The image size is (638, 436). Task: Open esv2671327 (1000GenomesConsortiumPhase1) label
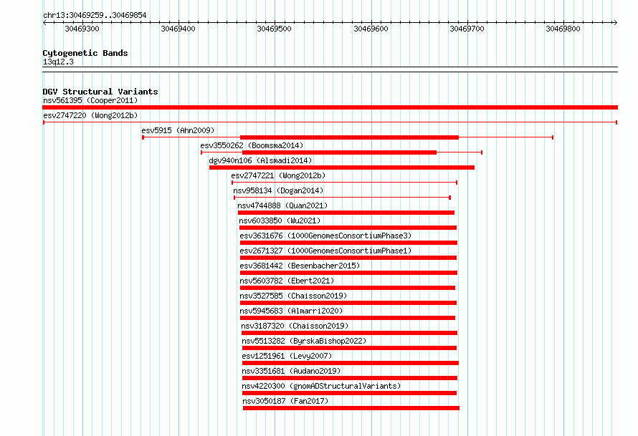[325, 251]
